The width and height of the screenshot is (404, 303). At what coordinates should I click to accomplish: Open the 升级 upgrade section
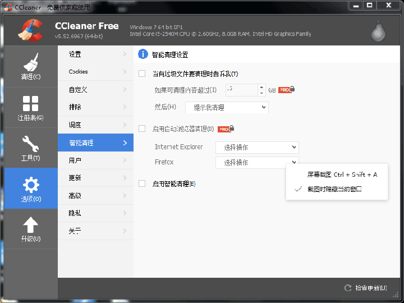(31, 229)
